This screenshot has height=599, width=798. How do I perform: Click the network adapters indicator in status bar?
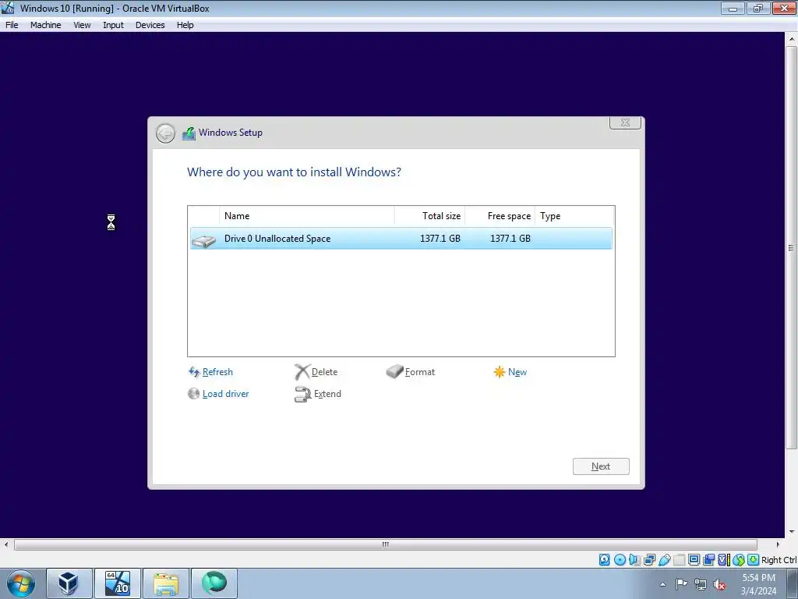(x=649, y=560)
